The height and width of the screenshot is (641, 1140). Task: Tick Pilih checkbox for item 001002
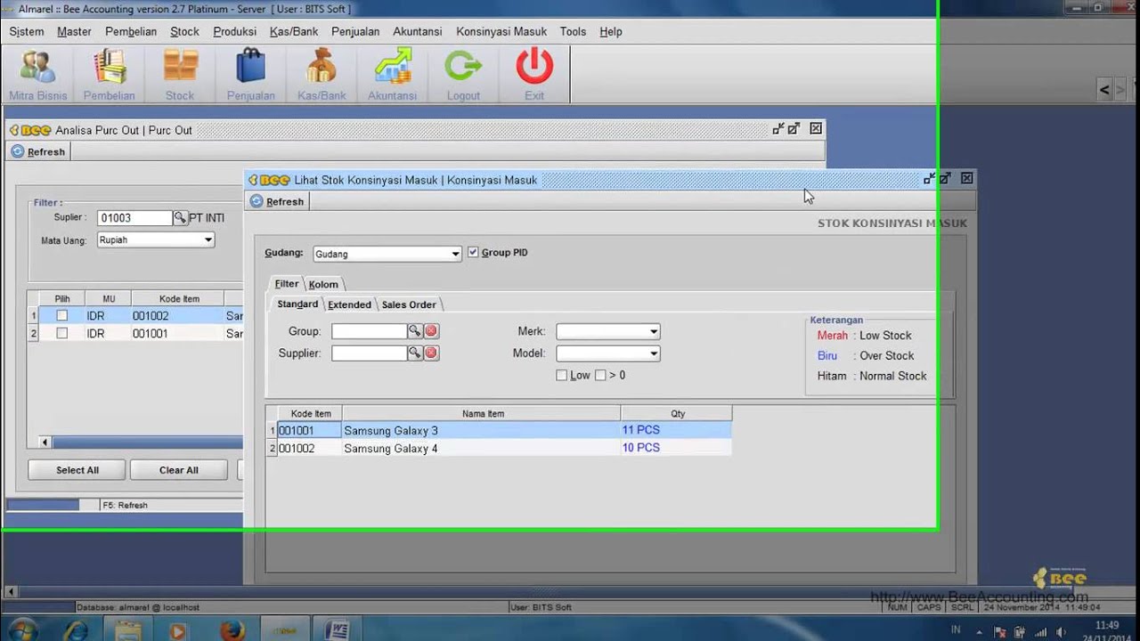click(61, 316)
